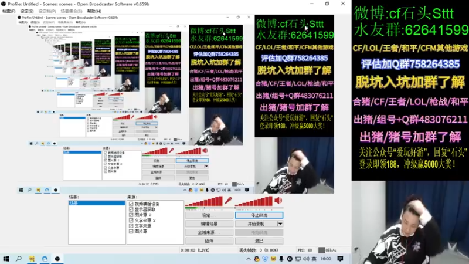Open 全域来源... global sources
This screenshot has height=264, width=469.
tap(209, 232)
